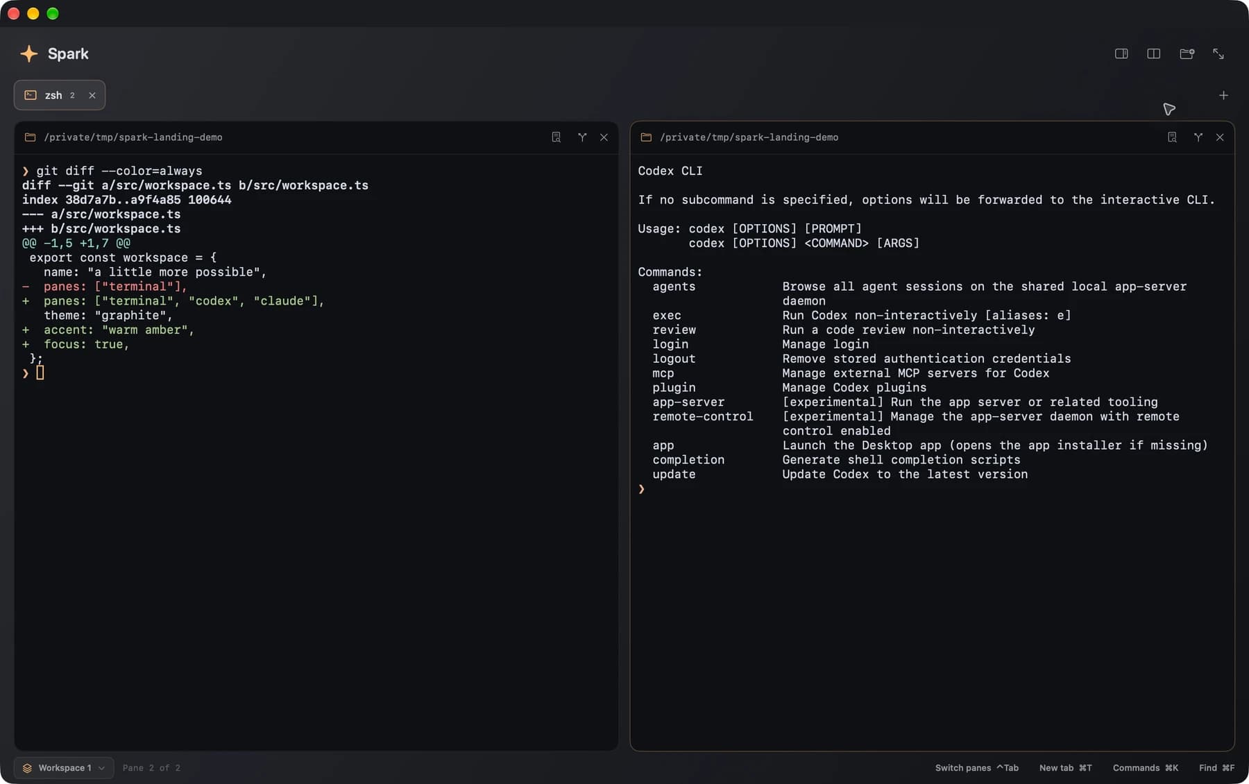
Task: Click the Spark star logo icon
Action: (29, 53)
